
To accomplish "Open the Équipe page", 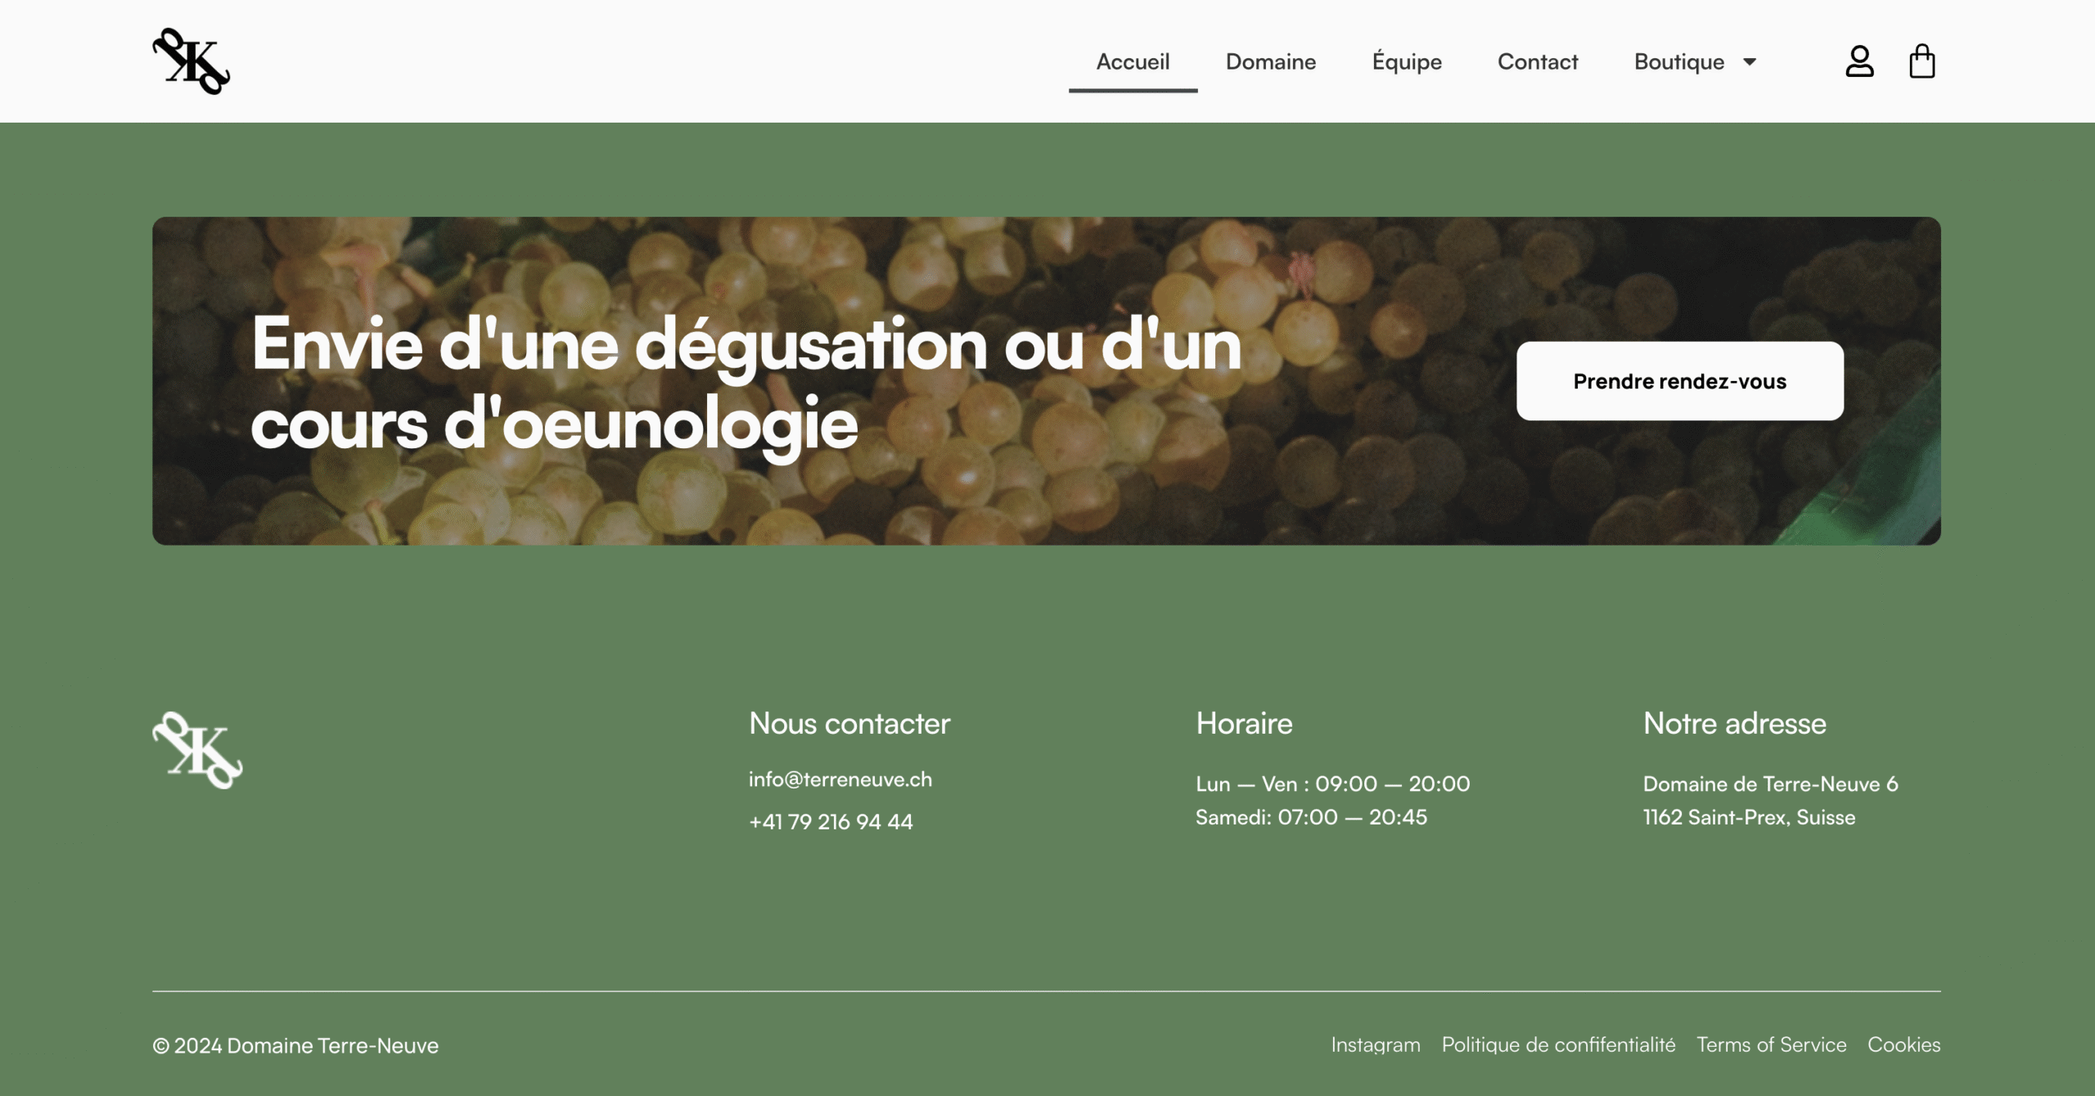I will pos(1407,62).
